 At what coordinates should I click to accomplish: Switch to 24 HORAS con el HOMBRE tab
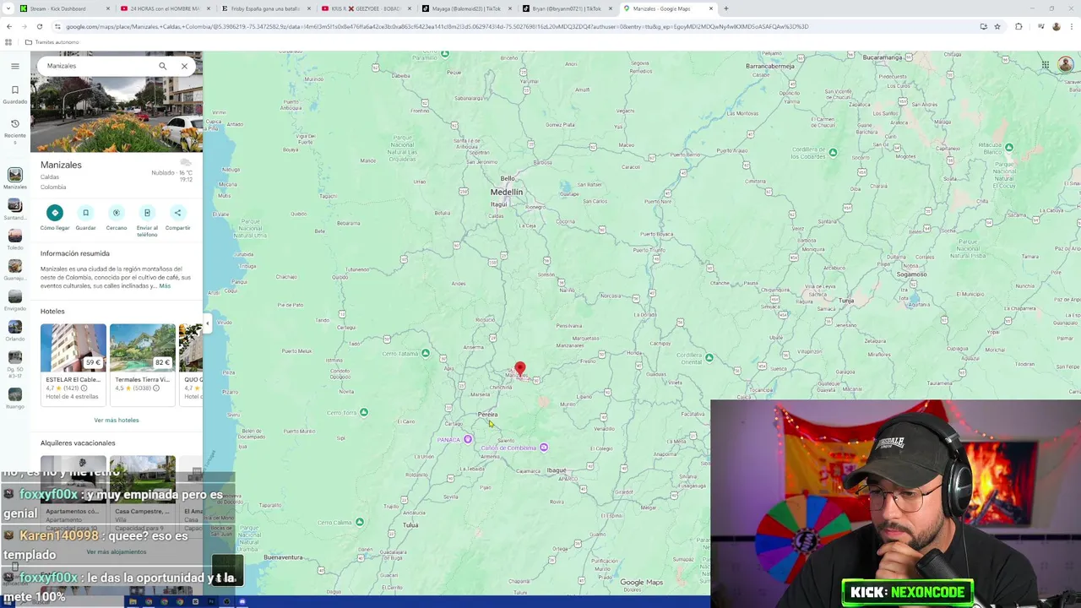[x=165, y=8]
